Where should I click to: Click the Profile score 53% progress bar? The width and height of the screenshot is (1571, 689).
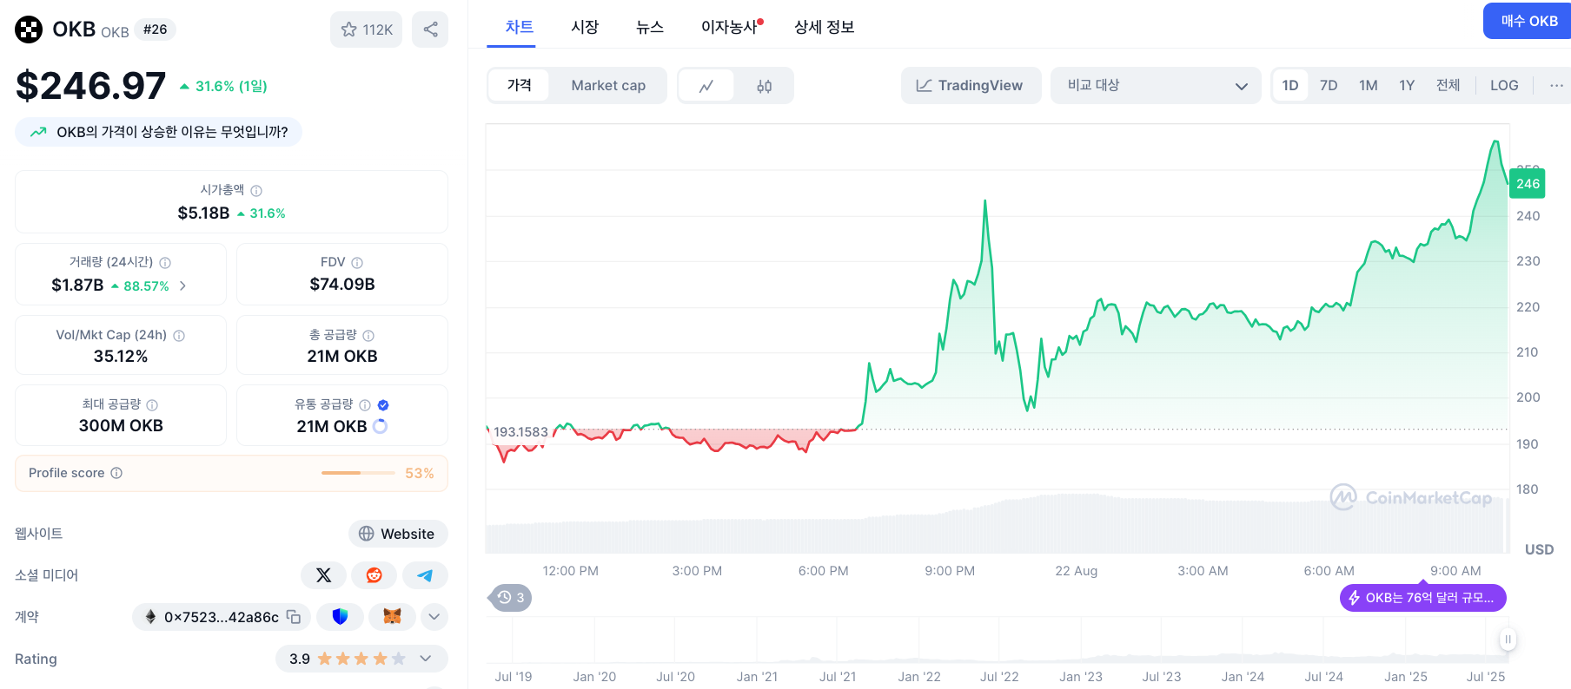[358, 473]
